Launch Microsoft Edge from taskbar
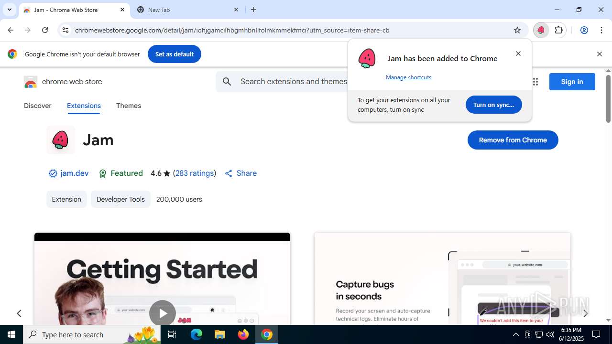 click(197, 334)
